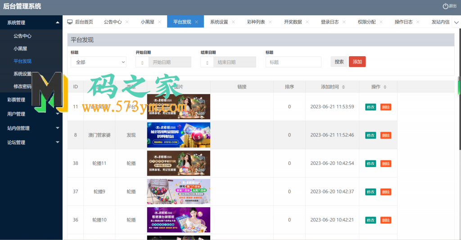This screenshot has width=461, height=240.
Task: Sort by 操作 column arrows
Action: coord(385,87)
